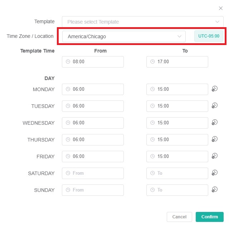Edit the Template Time To 17:00 field
229x228 pixels.
pos(177,62)
